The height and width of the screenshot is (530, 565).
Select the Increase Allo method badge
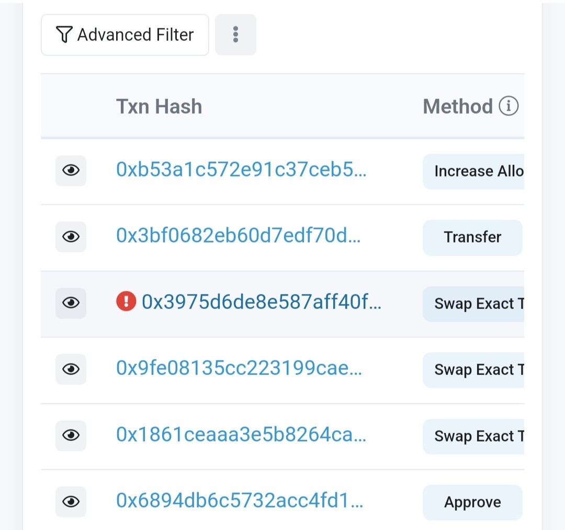tap(473, 171)
